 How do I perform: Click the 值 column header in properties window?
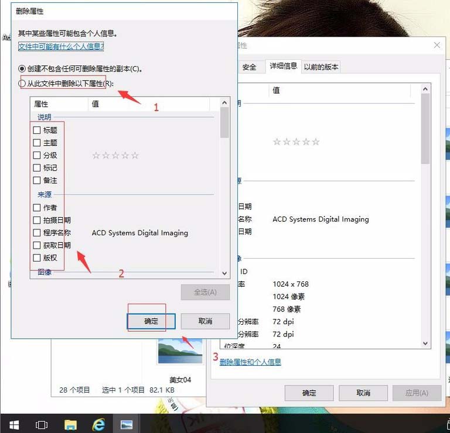click(340, 90)
